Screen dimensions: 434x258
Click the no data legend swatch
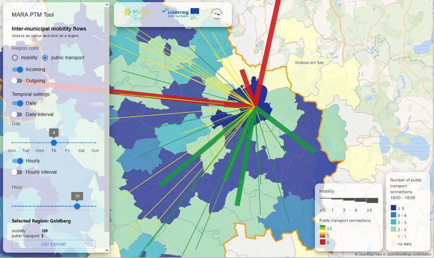[393, 244]
